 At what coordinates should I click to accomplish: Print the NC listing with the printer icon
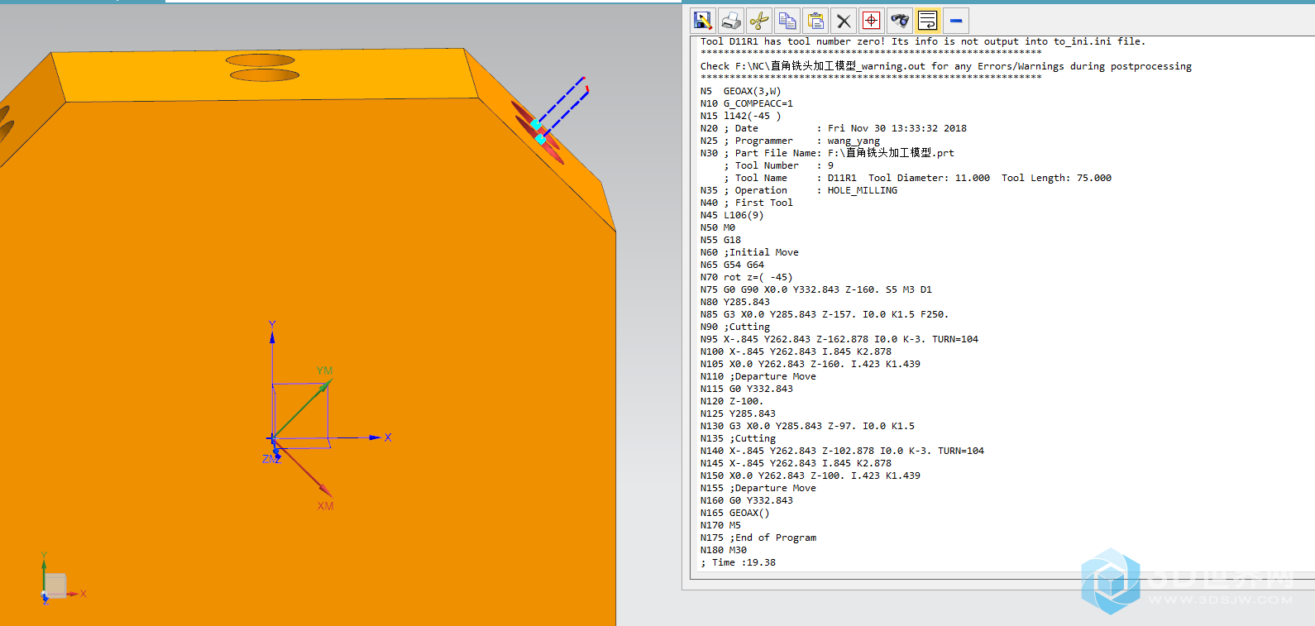[x=731, y=21]
